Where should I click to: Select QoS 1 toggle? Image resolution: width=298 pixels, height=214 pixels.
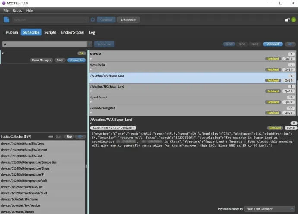(242, 44)
